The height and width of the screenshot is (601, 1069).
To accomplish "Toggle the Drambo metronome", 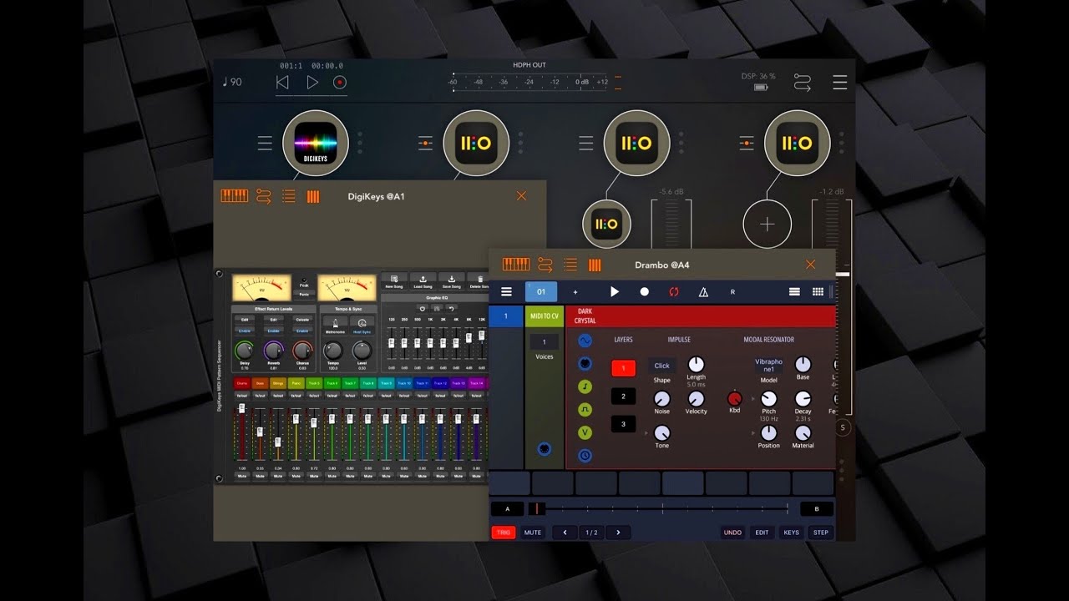I will 703,291.
